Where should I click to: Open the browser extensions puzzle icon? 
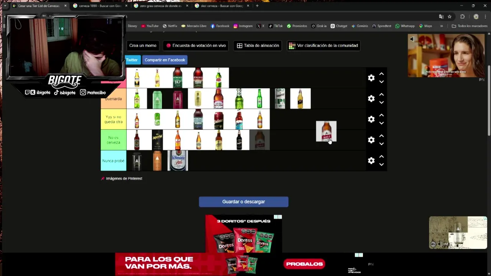click(462, 16)
